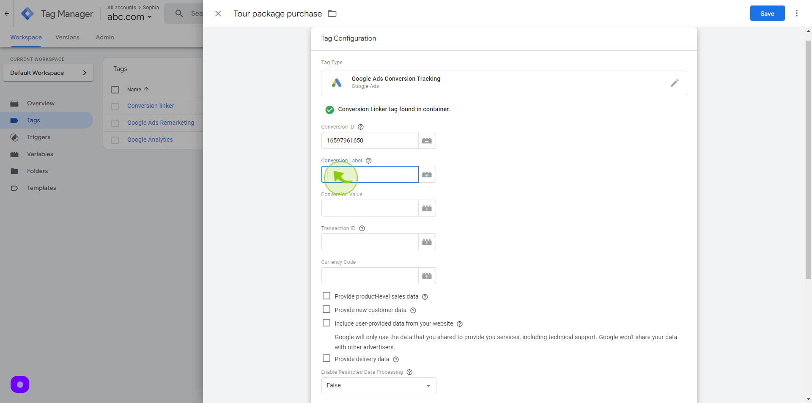
Task: Open Transaction ID help icon
Action: (362, 228)
